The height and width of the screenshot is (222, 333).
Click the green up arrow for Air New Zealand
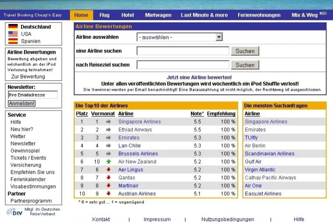108,162
